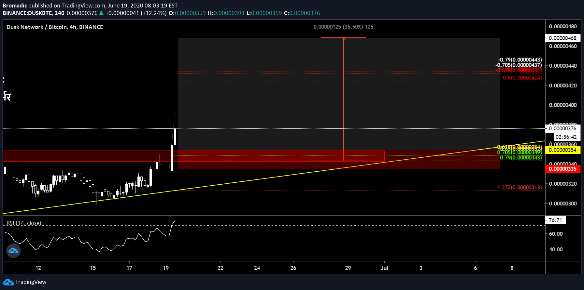
Task: Click the -0.5(0.00000424) Fibonacci label
Action: pos(521,78)
